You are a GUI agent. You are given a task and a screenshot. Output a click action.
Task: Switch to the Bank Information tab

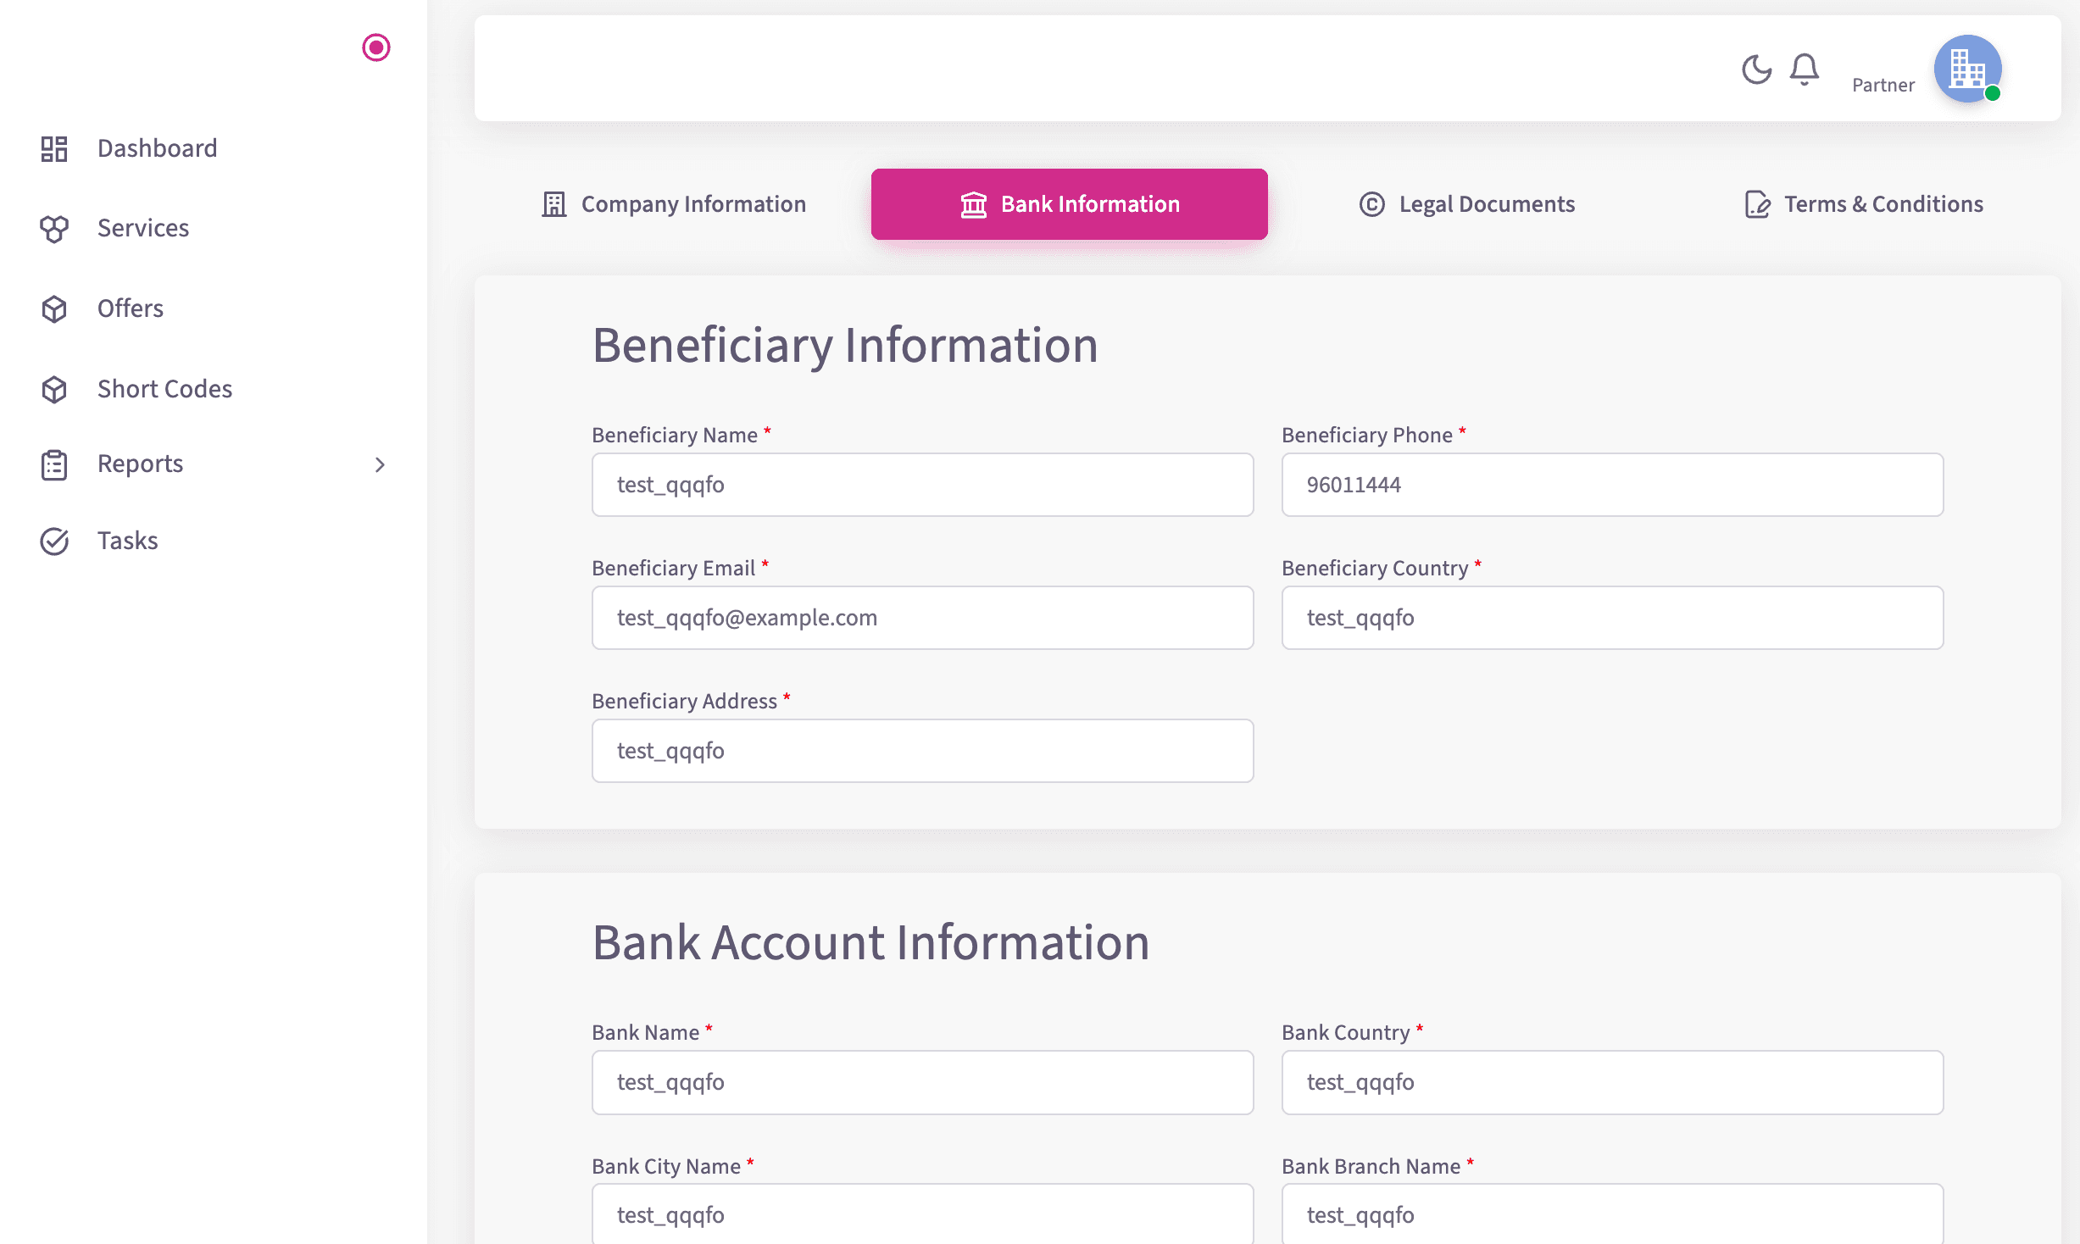1070,203
